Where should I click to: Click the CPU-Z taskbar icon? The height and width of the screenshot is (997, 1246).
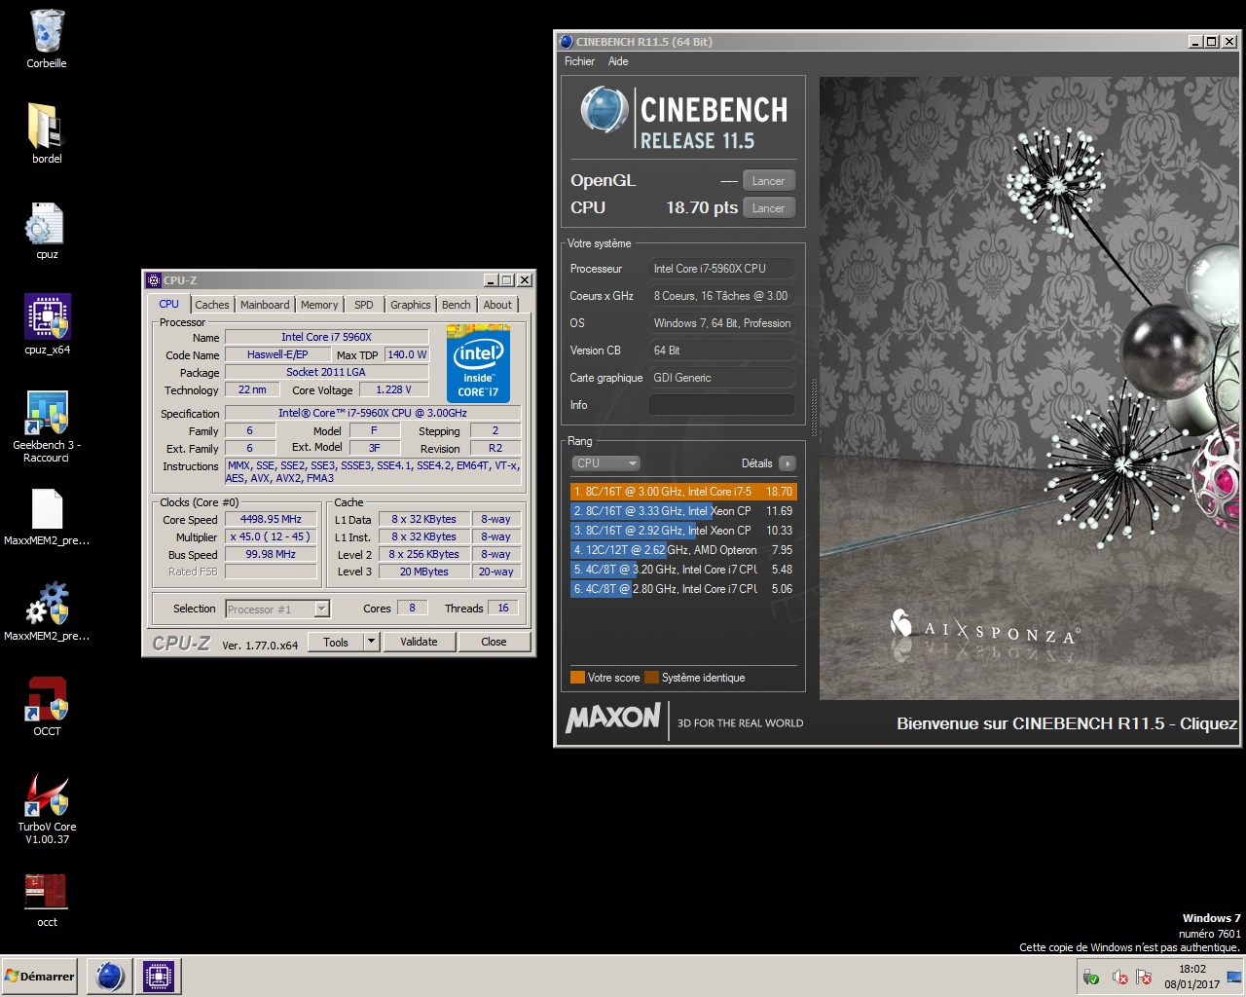(158, 976)
